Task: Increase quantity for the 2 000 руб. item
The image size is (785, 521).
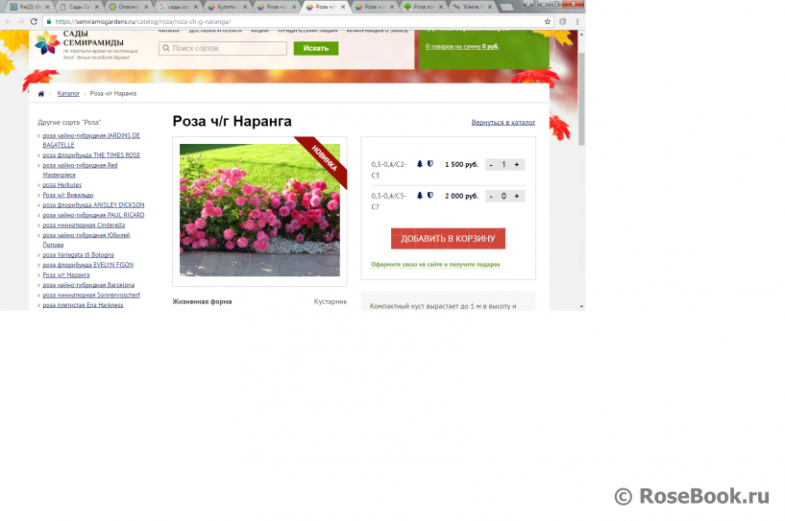Action: tap(517, 197)
